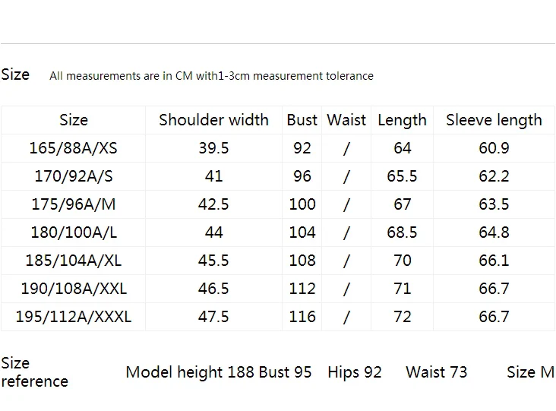The width and height of the screenshot is (556, 411).
Task: Select the 175/96A/M size row label
Action: (74, 204)
